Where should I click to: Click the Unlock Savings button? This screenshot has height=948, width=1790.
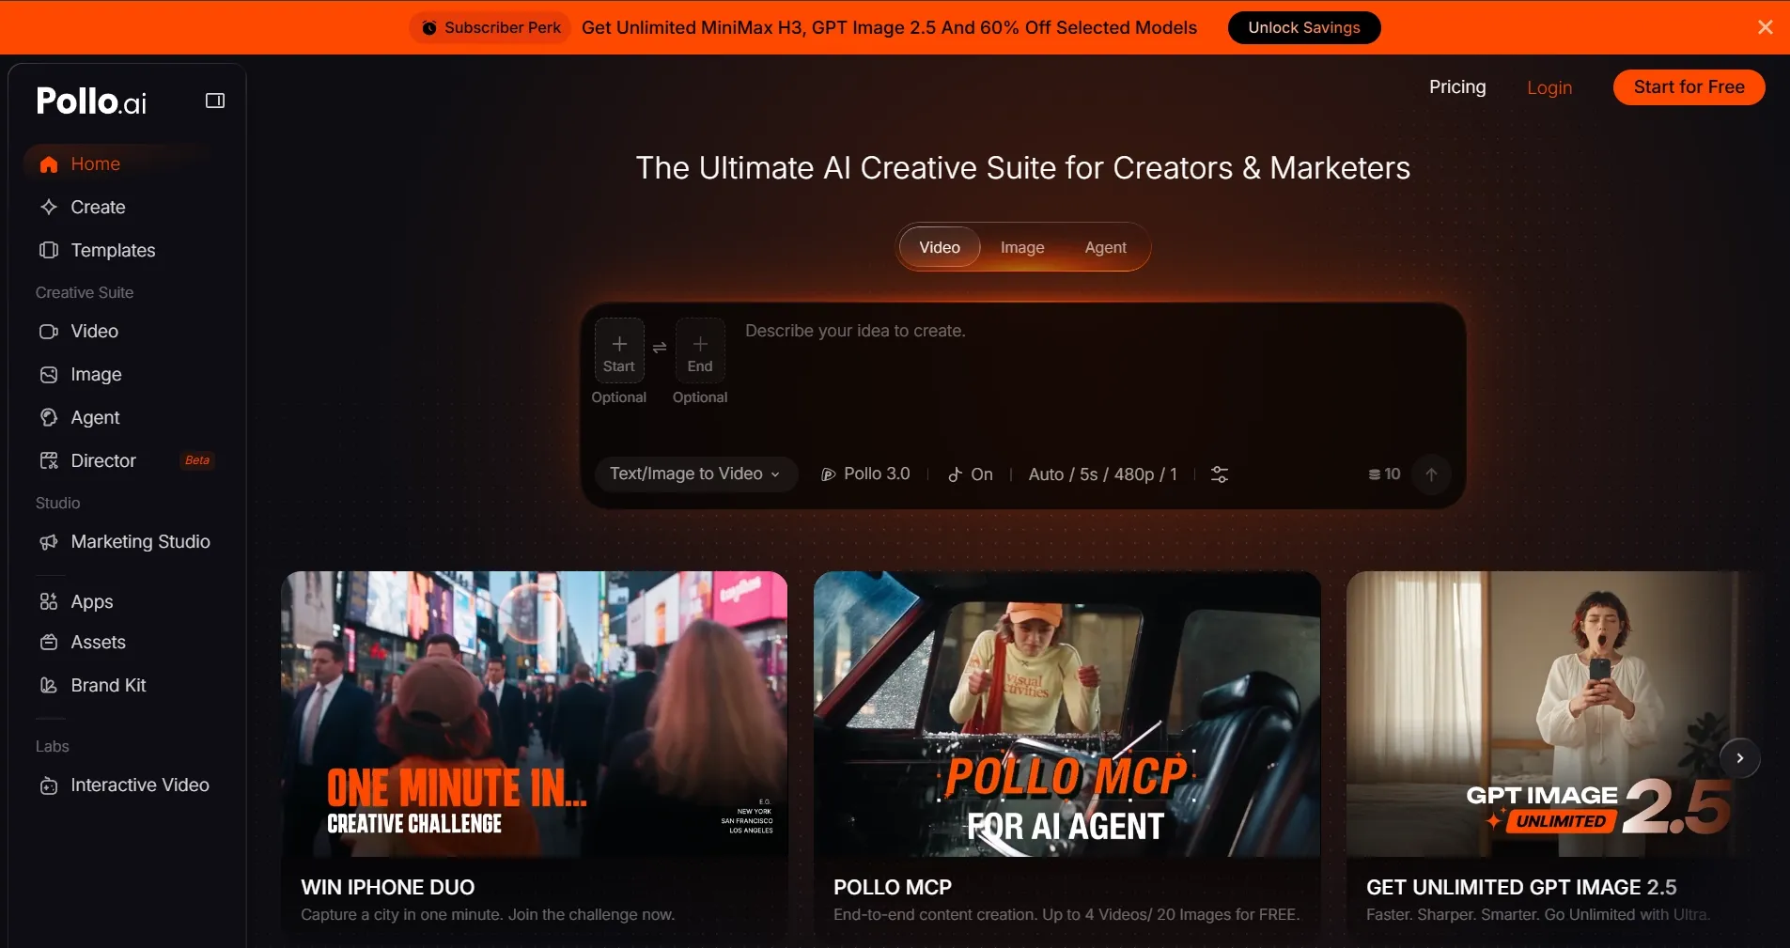[1304, 27]
